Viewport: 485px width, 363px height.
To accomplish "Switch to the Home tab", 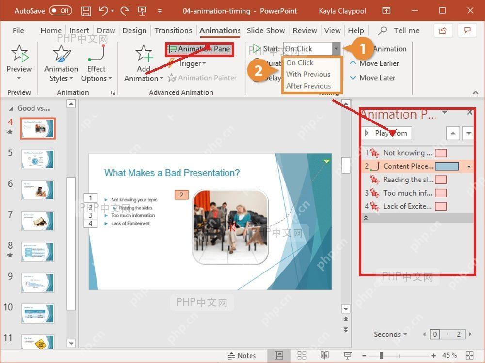I will tap(51, 30).
